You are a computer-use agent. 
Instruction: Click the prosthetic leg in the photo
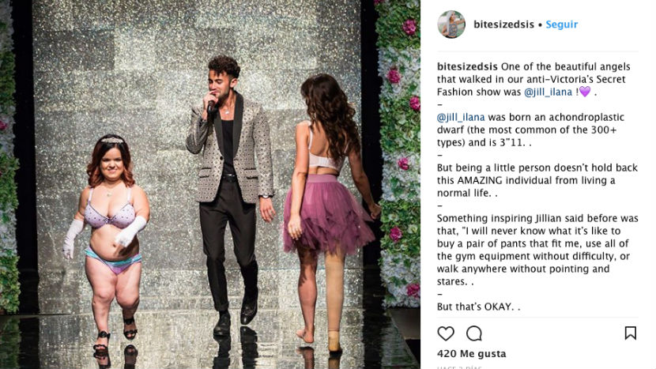(x=334, y=301)
